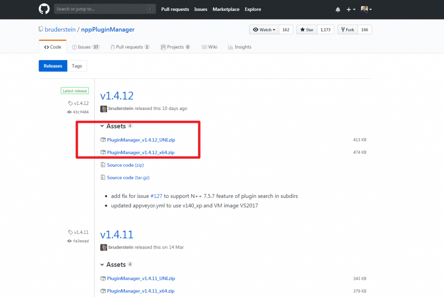Click package icon beside PluginManager_v1.4.12_UNI.zip
Image resolution: width=444 pixels, height=297 pixels.
point(103,140)
